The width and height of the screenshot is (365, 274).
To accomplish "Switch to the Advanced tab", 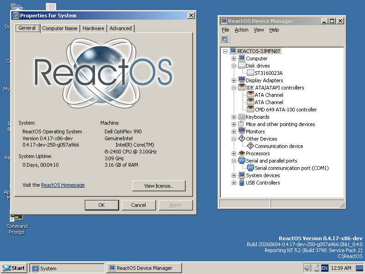I will pos(120,28).
